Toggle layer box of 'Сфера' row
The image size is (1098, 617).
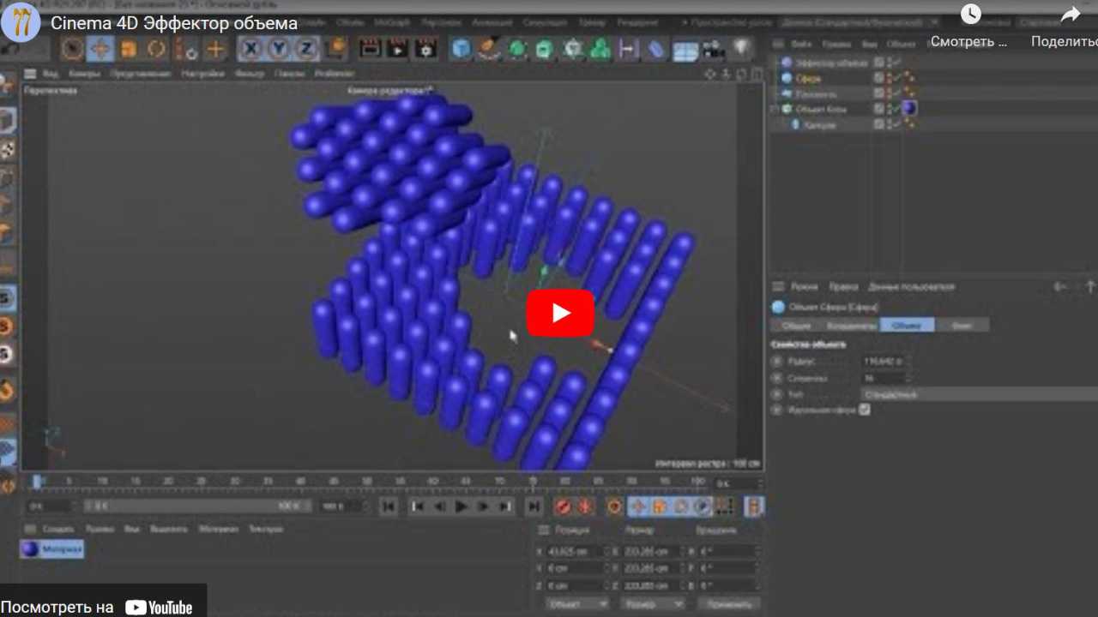tap(878, 78)
